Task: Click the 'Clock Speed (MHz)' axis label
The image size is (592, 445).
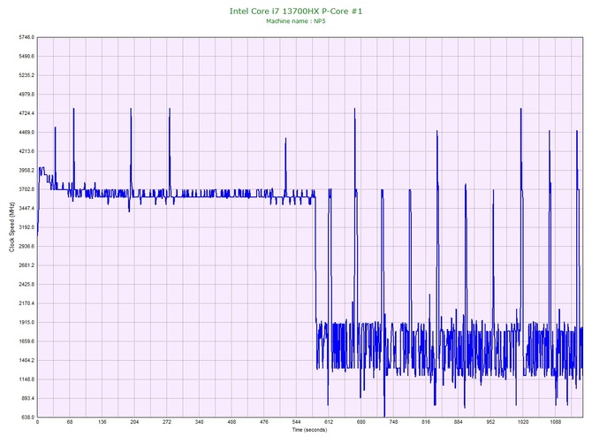Action: pyautogui.click(x=11, y=227)
